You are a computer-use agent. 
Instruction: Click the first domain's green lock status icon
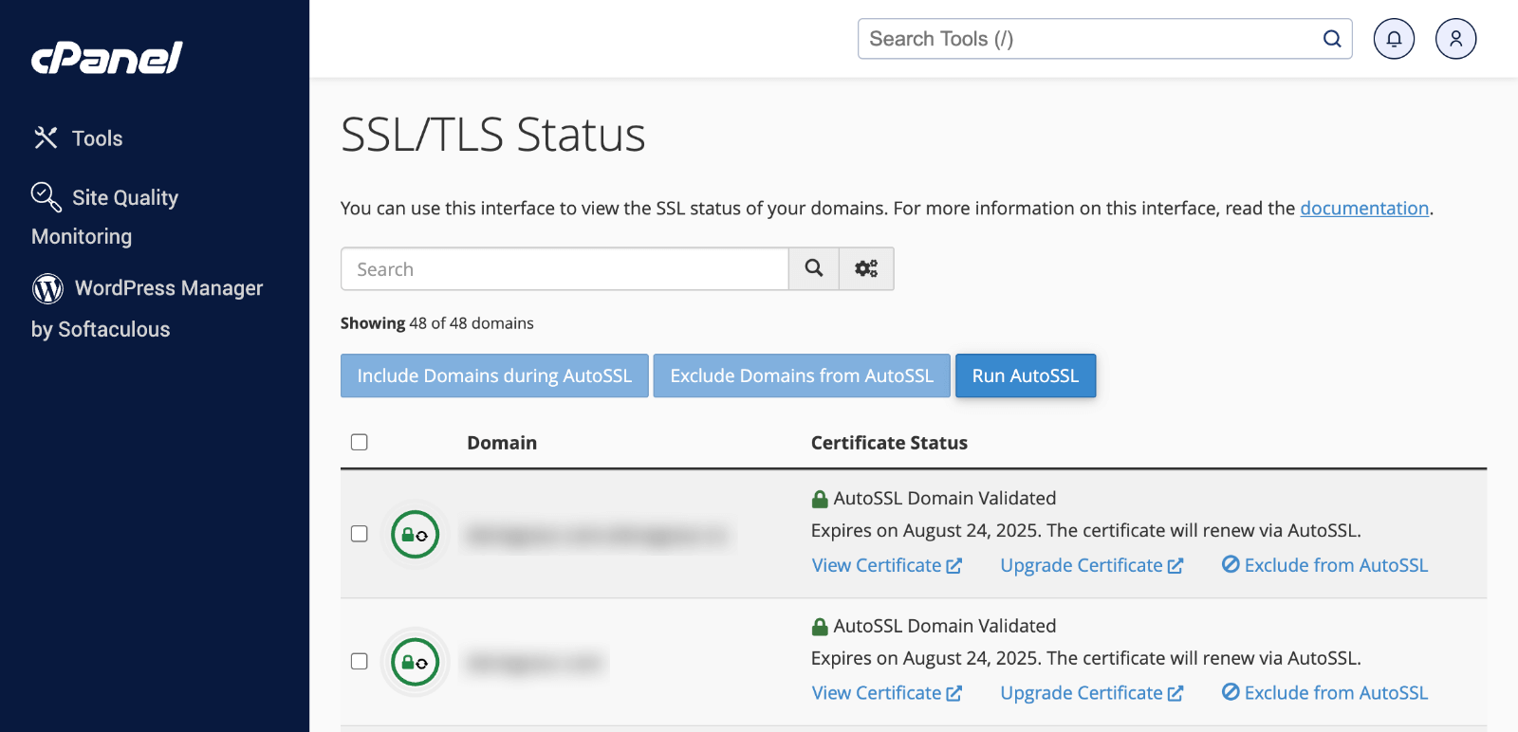point(416,535)
